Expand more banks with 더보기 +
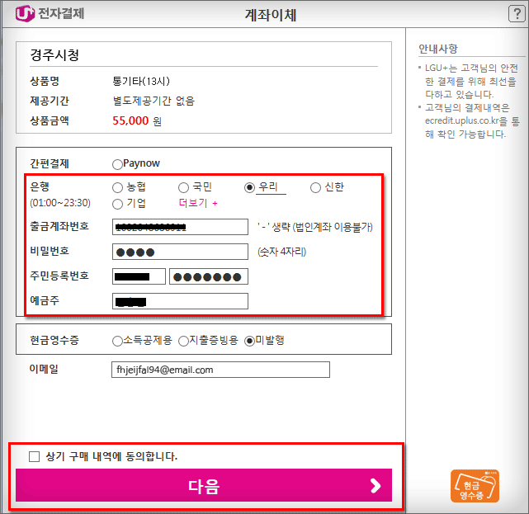The image size is (529, 514). coord(198,203)
